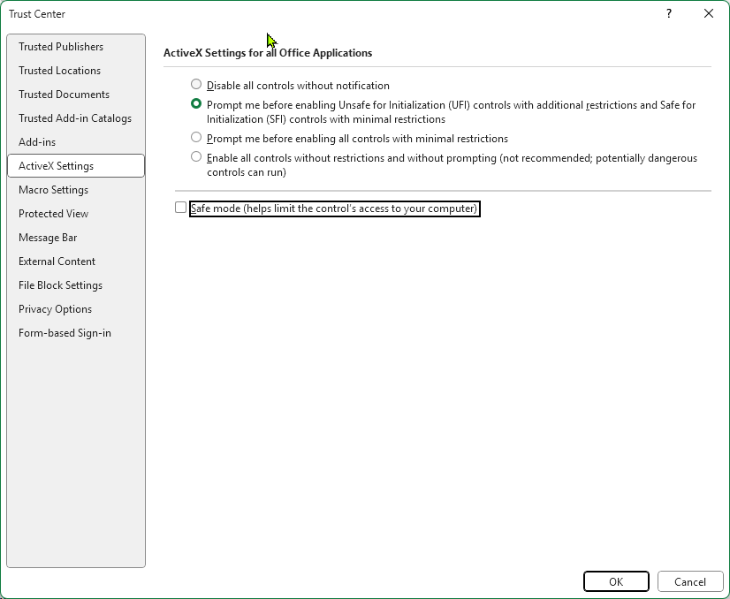Select prompt for UFI controls with restrictions
Image resolution: width=730 pixels, height=599 pixels.
(x=195, y=103)
